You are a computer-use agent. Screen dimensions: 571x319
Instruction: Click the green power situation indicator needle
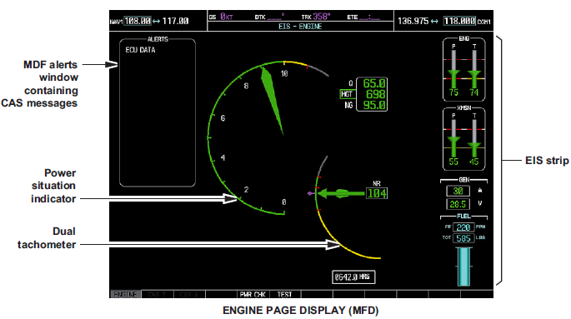tap(272, 100)
